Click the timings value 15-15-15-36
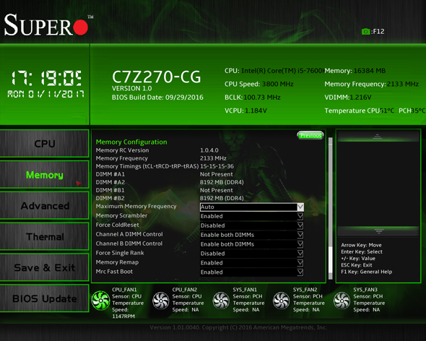The image size is (426, 341). pos(217,166)
